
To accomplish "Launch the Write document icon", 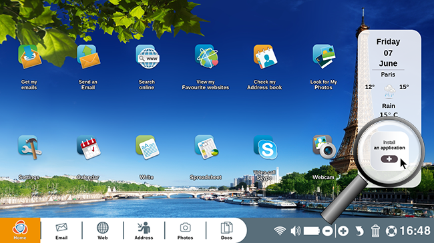I will 148,147.
